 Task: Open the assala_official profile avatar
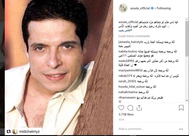123,8
